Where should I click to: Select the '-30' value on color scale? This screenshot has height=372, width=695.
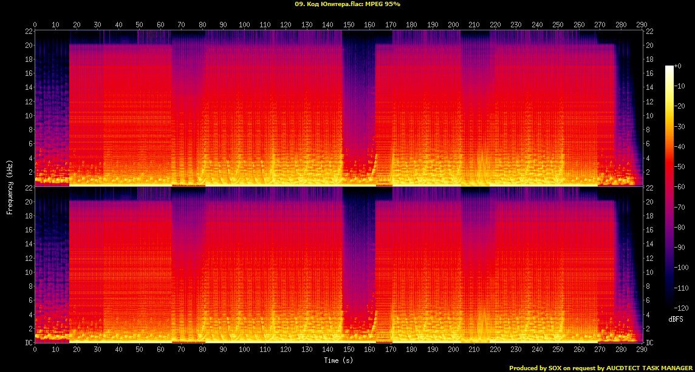tap(679, 126)
